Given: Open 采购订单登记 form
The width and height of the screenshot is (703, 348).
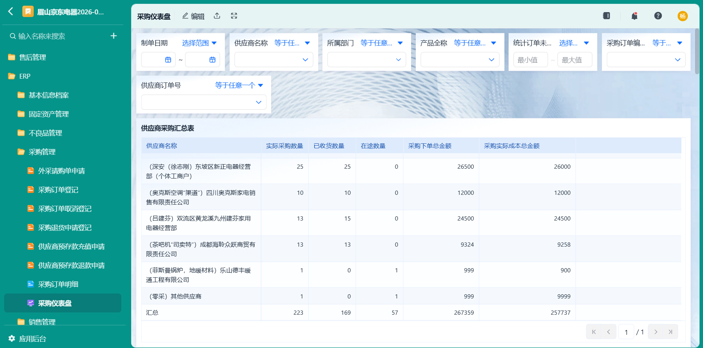Looking at the screenshot, I should [58, 190].
